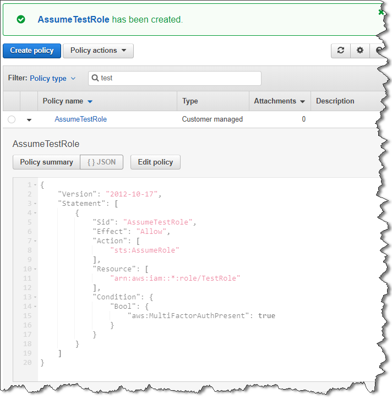Fold the code at line 1
The image size is (392, 399).
(x=35, y=185)
